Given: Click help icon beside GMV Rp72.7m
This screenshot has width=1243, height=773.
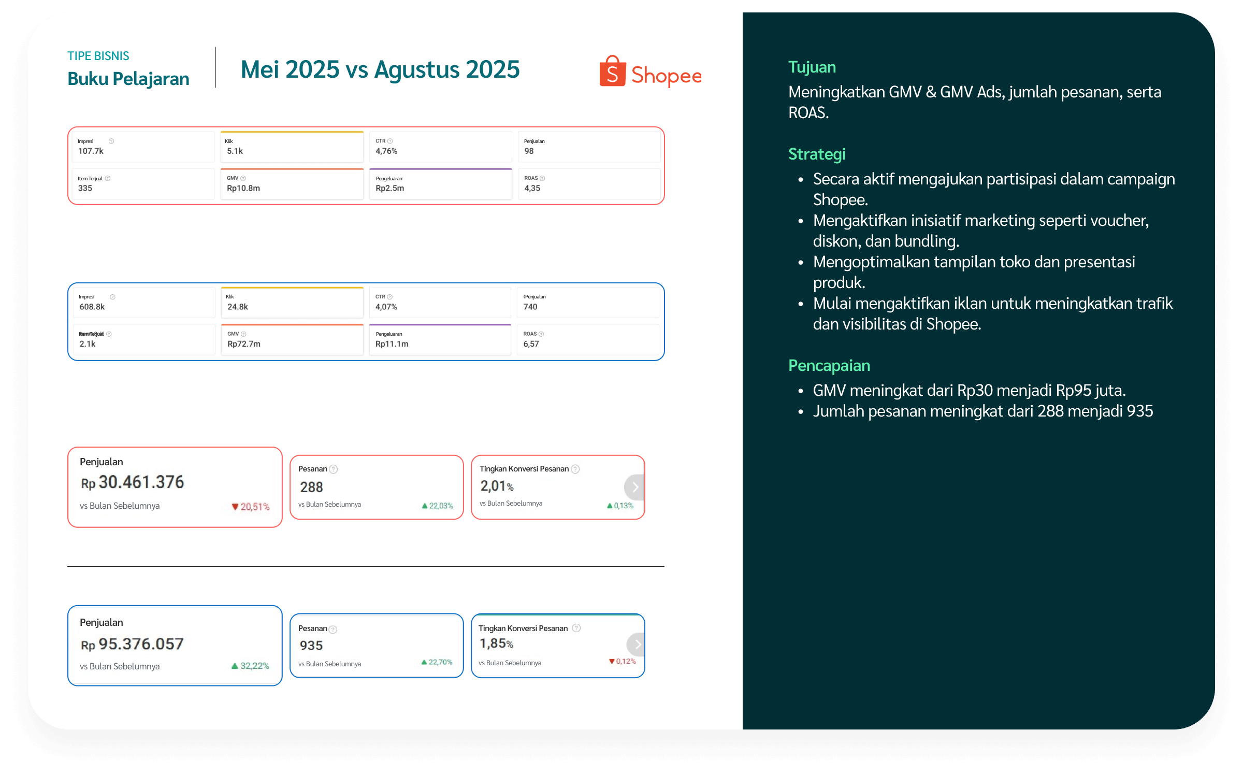Looking at the screenshot, I should pyautogui.click(x=243, y=334).
